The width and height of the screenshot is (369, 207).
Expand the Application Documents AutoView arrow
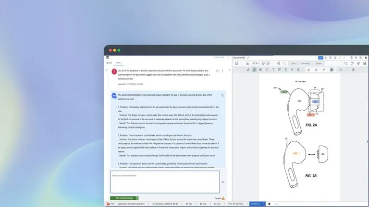pos(148,204)
